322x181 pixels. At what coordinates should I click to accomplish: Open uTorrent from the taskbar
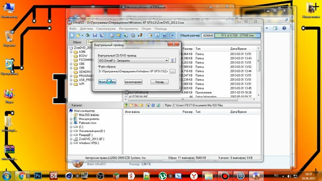coord(163,176)
